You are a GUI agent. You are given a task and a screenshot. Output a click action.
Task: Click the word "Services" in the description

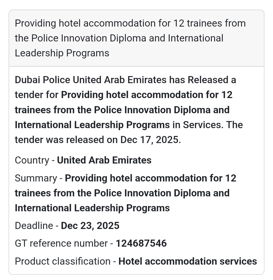pyautogui.click(x=202, y=125)
